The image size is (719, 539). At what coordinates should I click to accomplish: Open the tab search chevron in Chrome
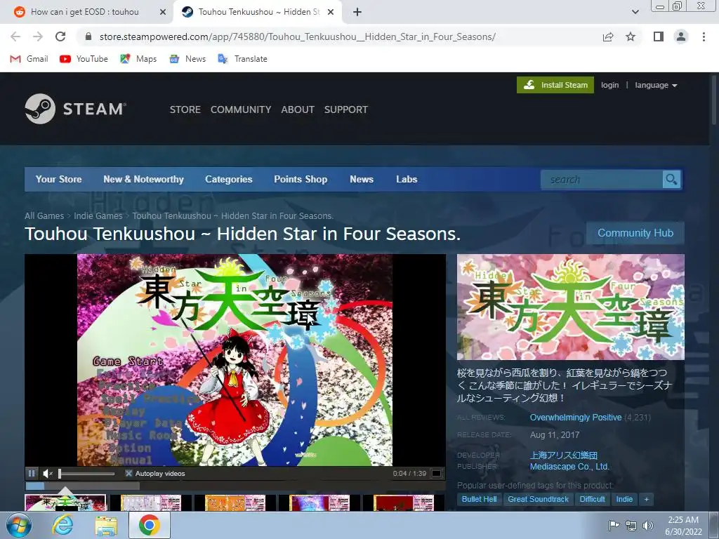tap(635, 12)
